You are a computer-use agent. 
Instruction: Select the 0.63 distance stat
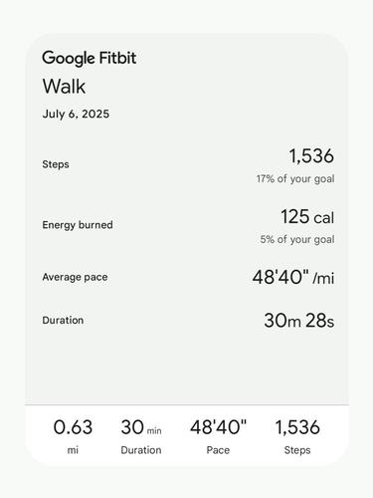point(73,427)
